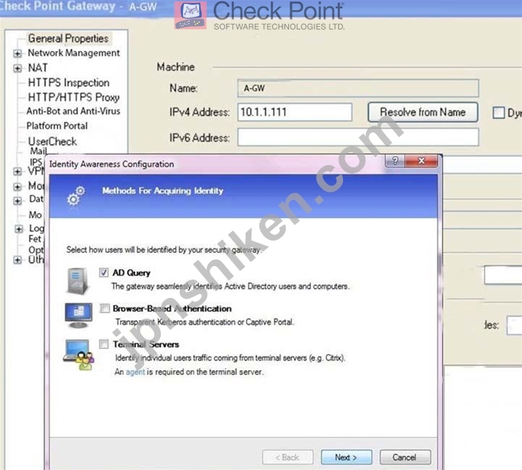Uncheck the AD Query checkbox
This screenshot has width=522, height=470.
click(x=103, y=272)
